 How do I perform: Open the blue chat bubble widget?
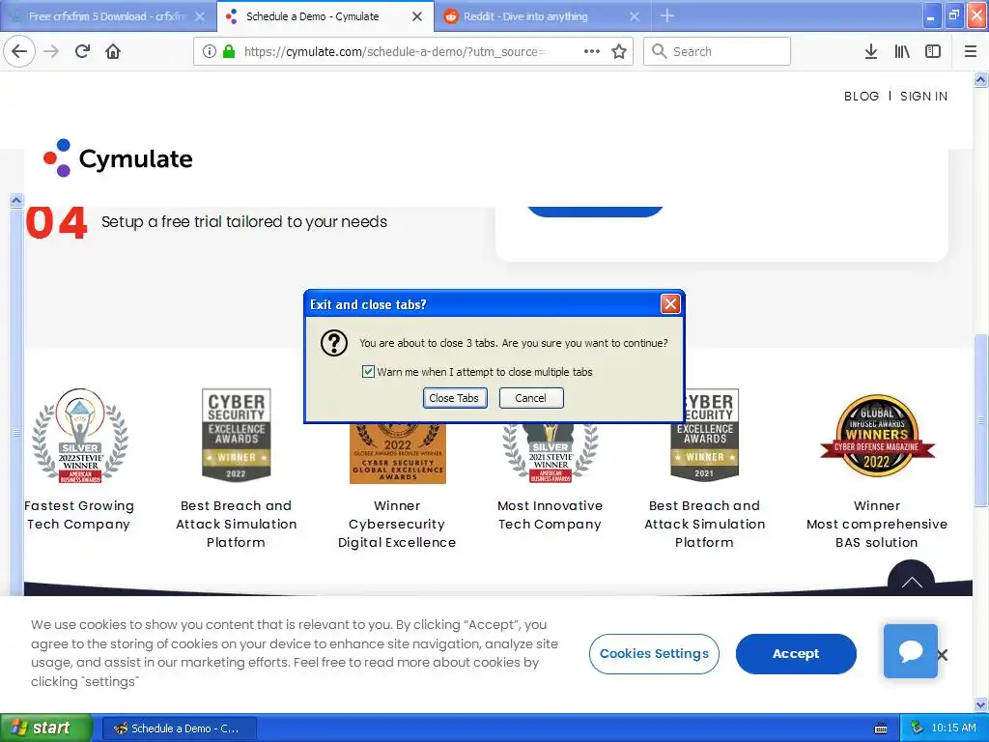[910, 650]
